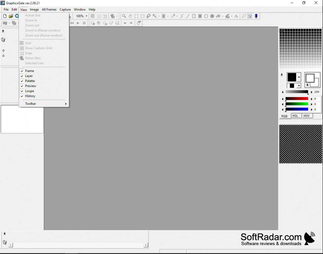Click the New document icon
The image size is (323, 254).
coord(5,16)
